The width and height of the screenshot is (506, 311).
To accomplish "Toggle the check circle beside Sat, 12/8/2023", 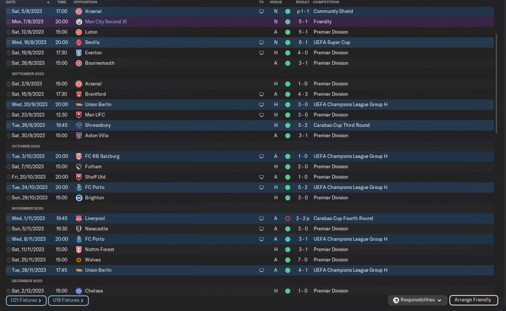I will pos(9,32).
